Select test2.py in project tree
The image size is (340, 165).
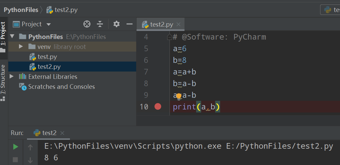72,67
